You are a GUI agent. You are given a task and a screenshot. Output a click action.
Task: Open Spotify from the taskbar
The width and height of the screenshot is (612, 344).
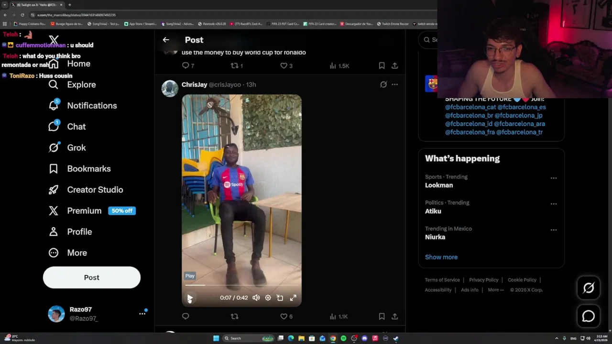[343, 338]
